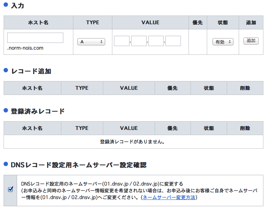
Task: Click the first octet box of VALUE
Action: click(x=122, y=41)
